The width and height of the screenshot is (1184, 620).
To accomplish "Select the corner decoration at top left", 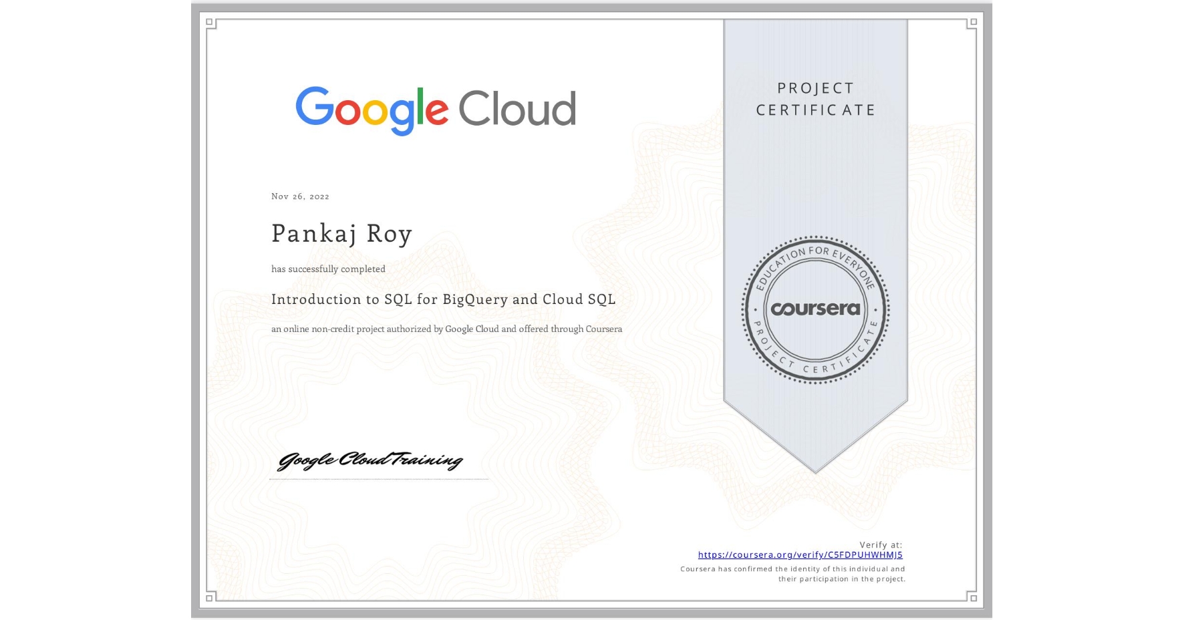I will (210, 23).
